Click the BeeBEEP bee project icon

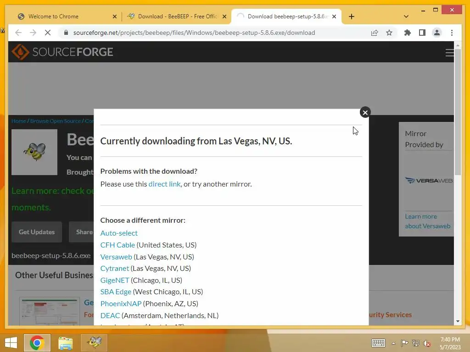point(34,152)
